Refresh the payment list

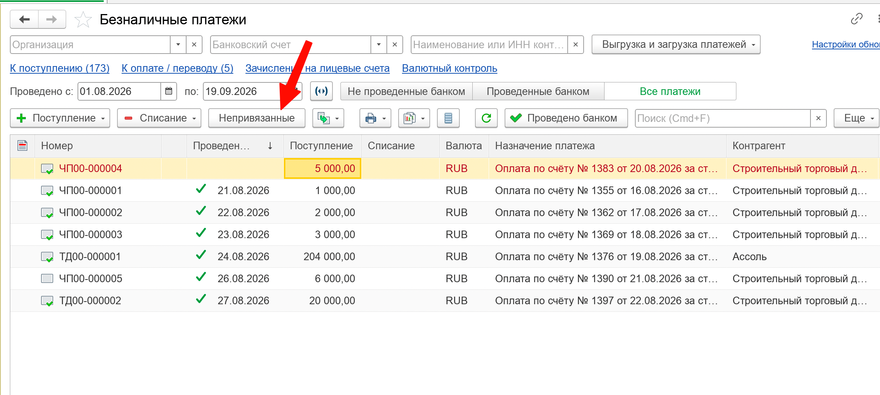[x=486, y=118]
